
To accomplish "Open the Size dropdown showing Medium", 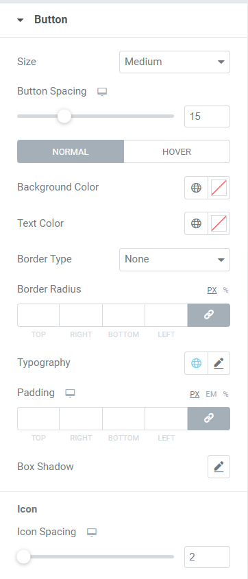I will [x=175, y=62].
